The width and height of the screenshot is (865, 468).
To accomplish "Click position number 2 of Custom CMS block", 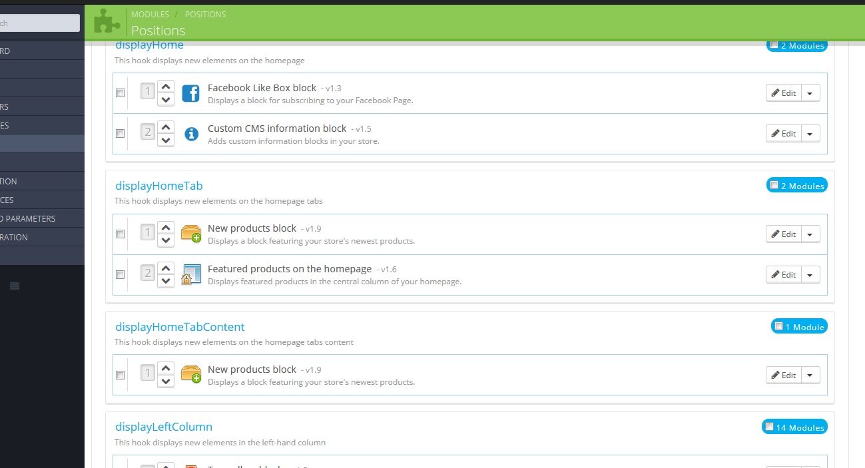I will tap(148, 133).
